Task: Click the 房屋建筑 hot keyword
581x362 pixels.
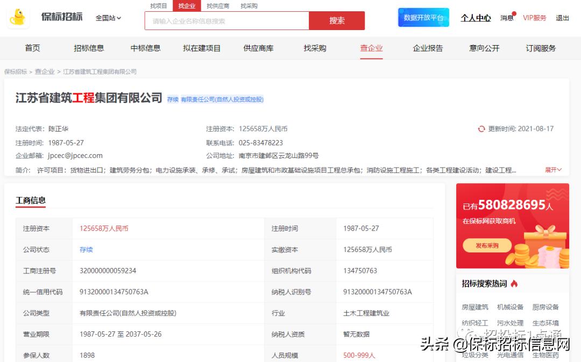Action: [x=475, y=307]
